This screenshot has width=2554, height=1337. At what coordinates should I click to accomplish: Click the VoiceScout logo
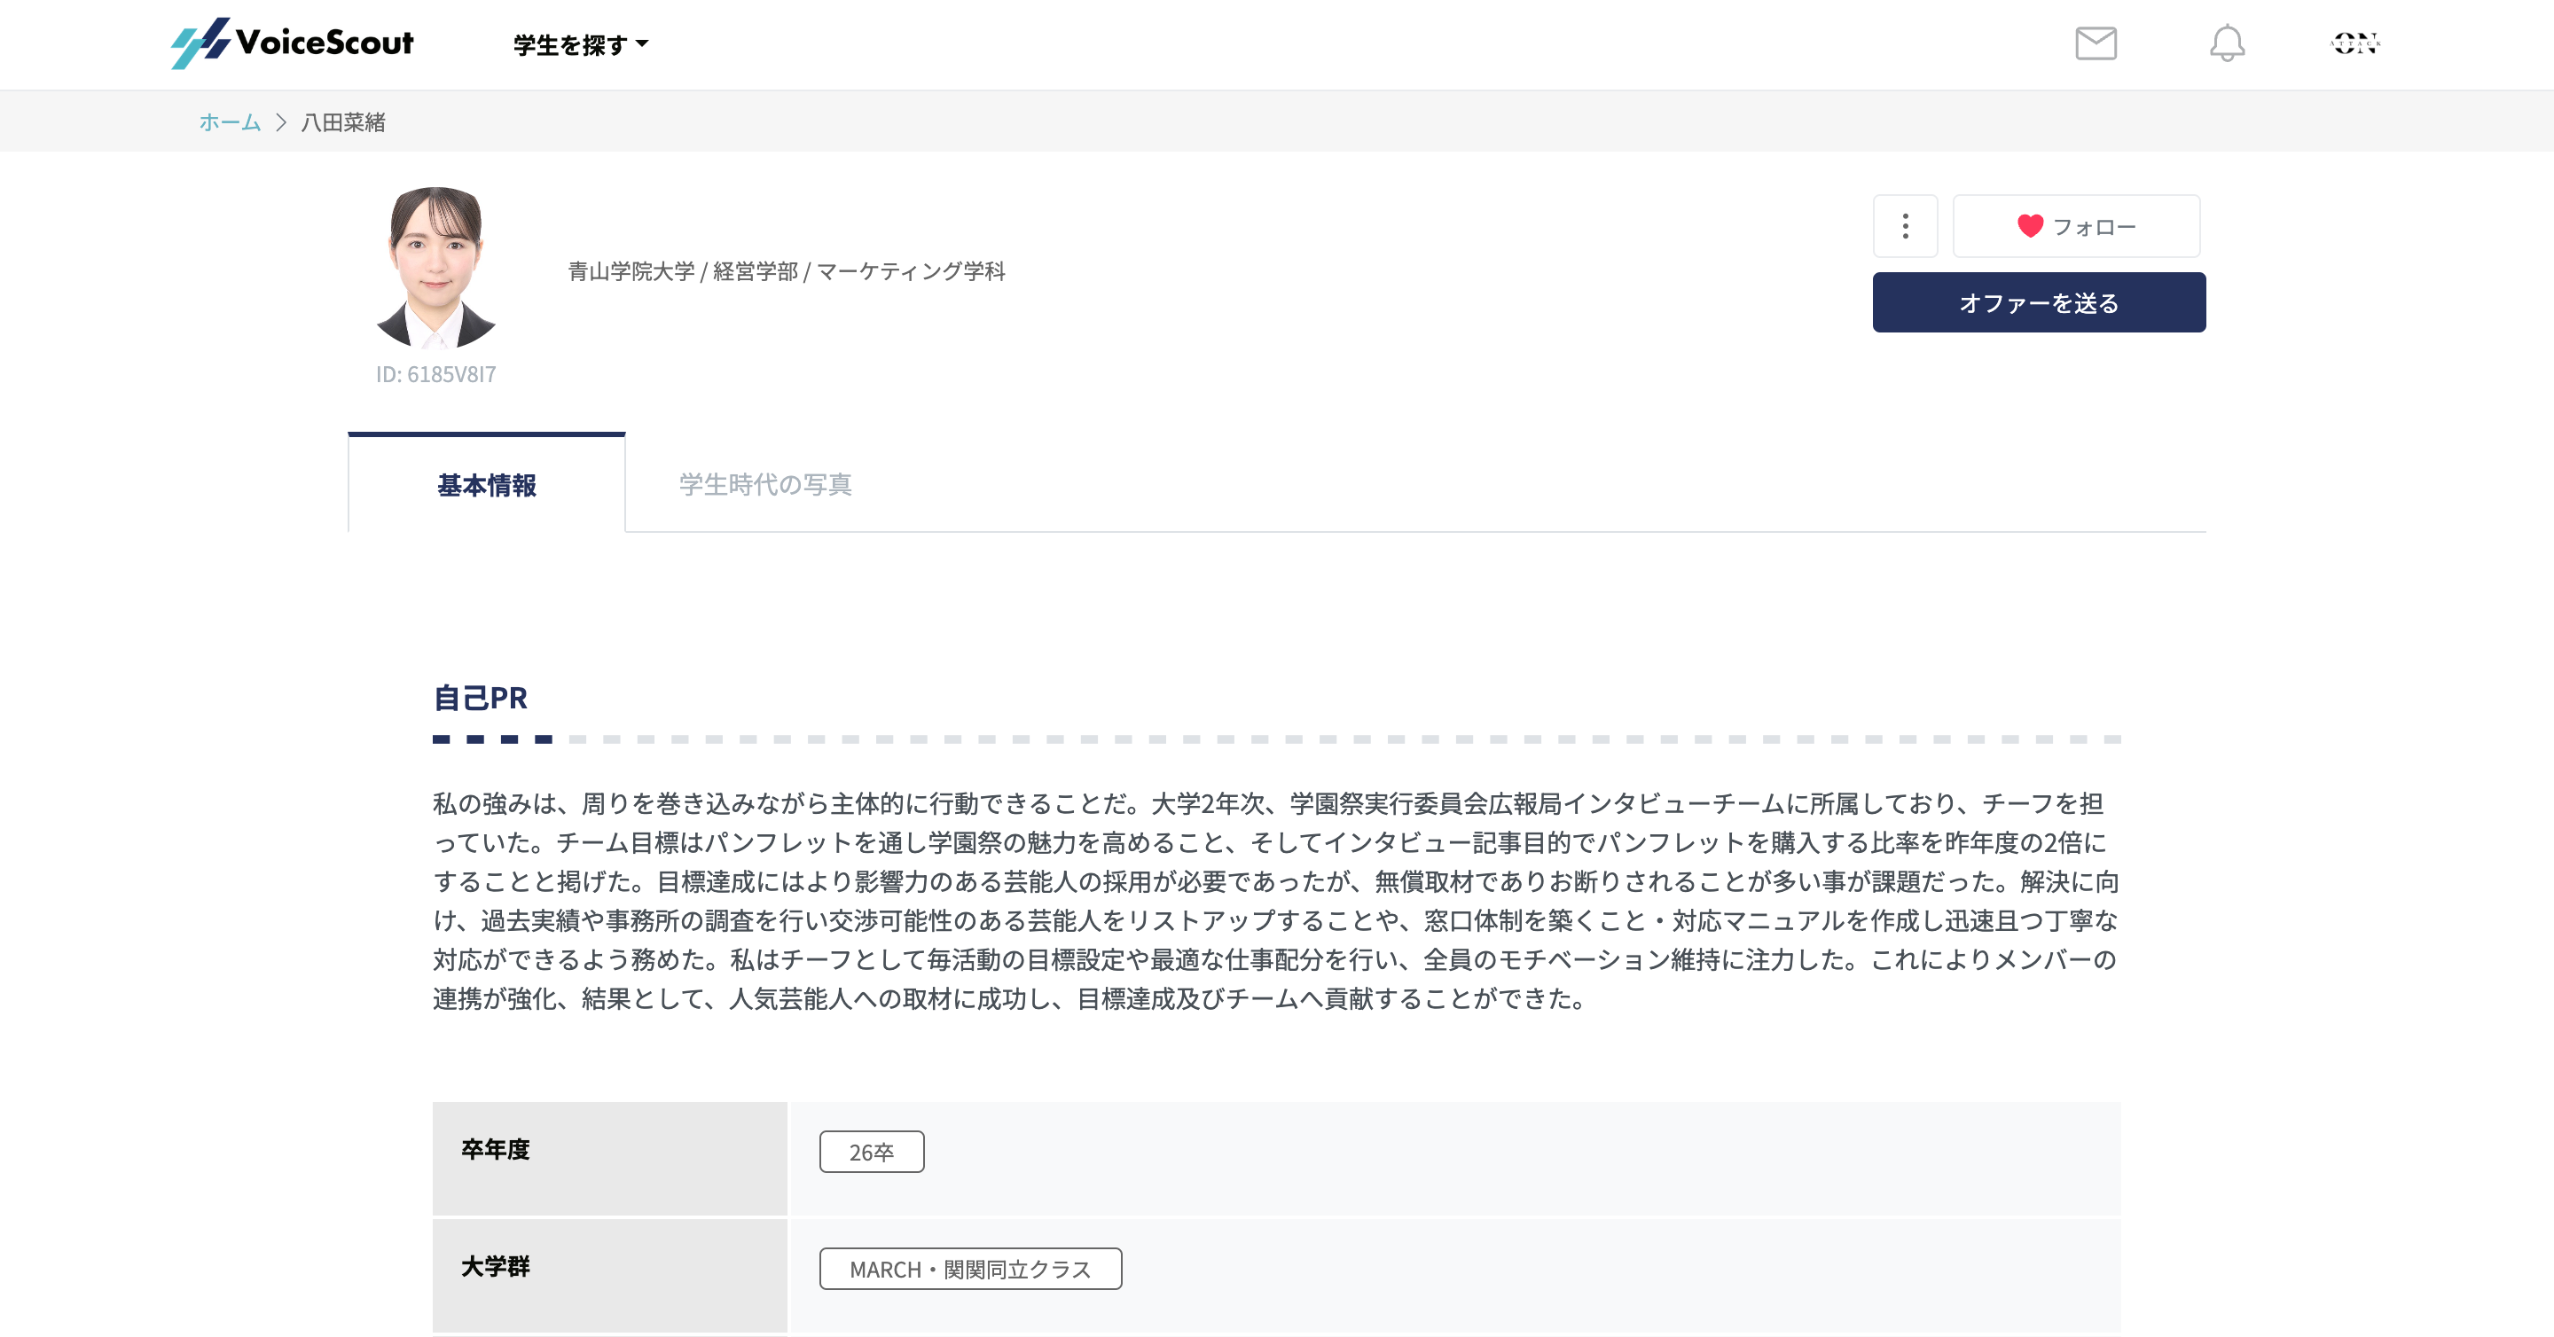293,43
